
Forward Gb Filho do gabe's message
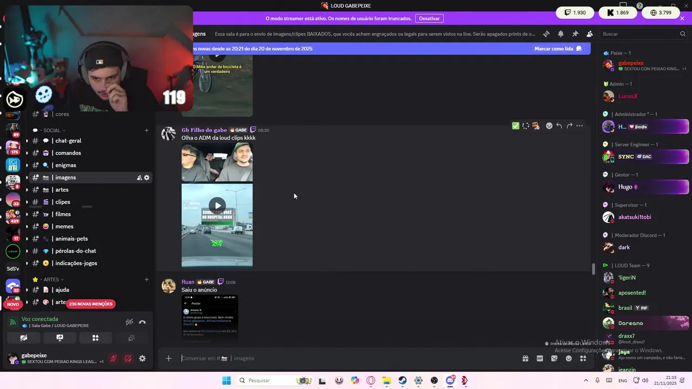tap(569, 126)
